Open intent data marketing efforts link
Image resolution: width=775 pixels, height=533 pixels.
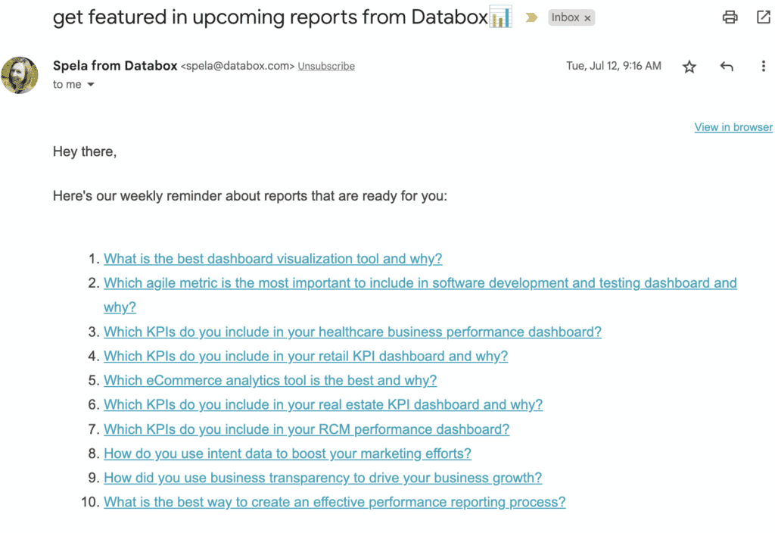pos(287,454)
